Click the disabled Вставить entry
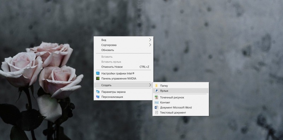Screen dimensions: 283x140 tap(123, 57)
